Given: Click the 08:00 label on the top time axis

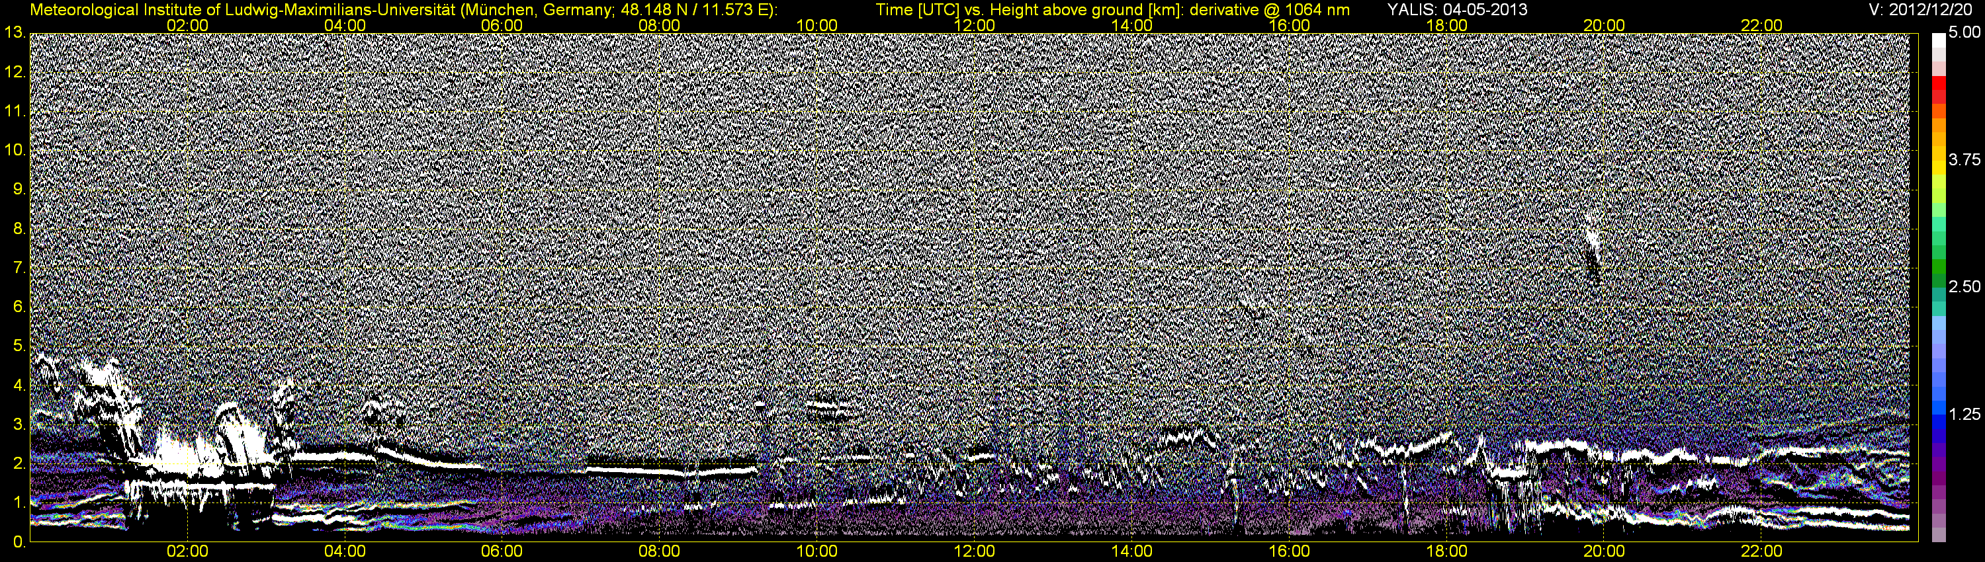Looking at the screenshot, I should [660, 25].
